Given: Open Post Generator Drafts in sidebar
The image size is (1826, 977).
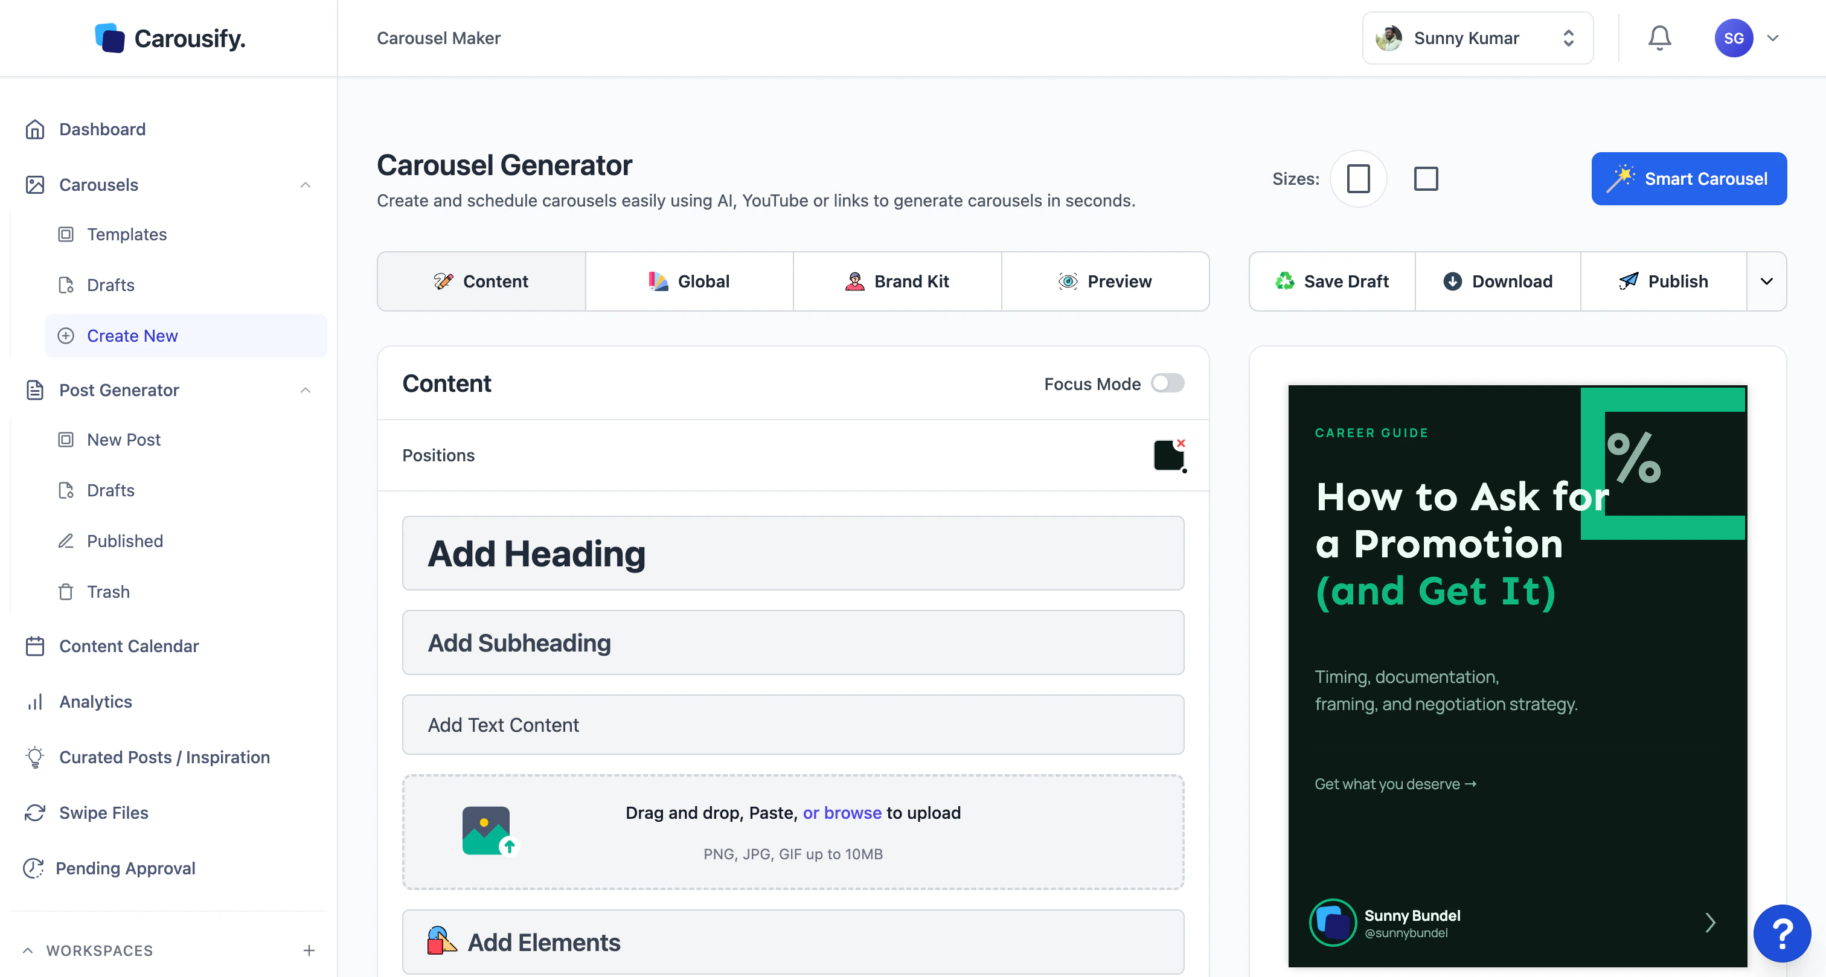Looking at the screenshot, I should coord(186,490).
